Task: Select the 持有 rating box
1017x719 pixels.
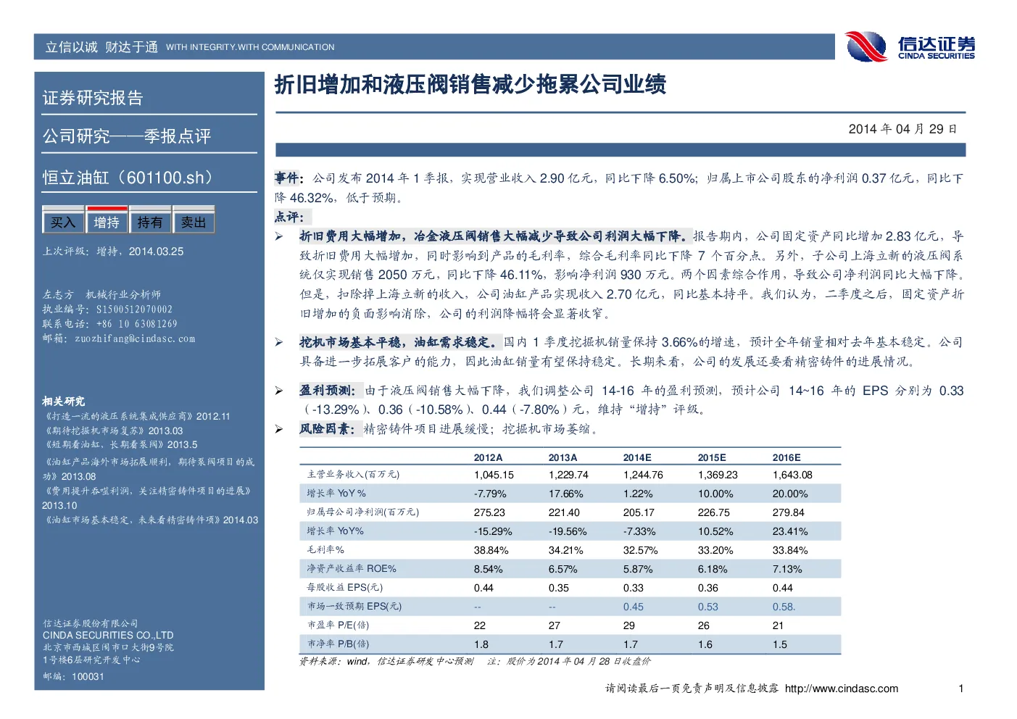Action: pyautogui.click(x=150, y=223)
